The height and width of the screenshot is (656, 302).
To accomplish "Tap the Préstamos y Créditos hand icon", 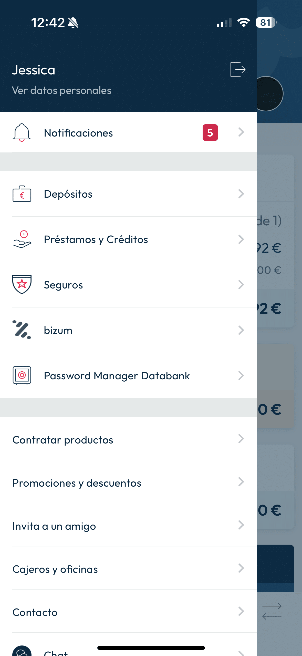I will click(22, 239).
